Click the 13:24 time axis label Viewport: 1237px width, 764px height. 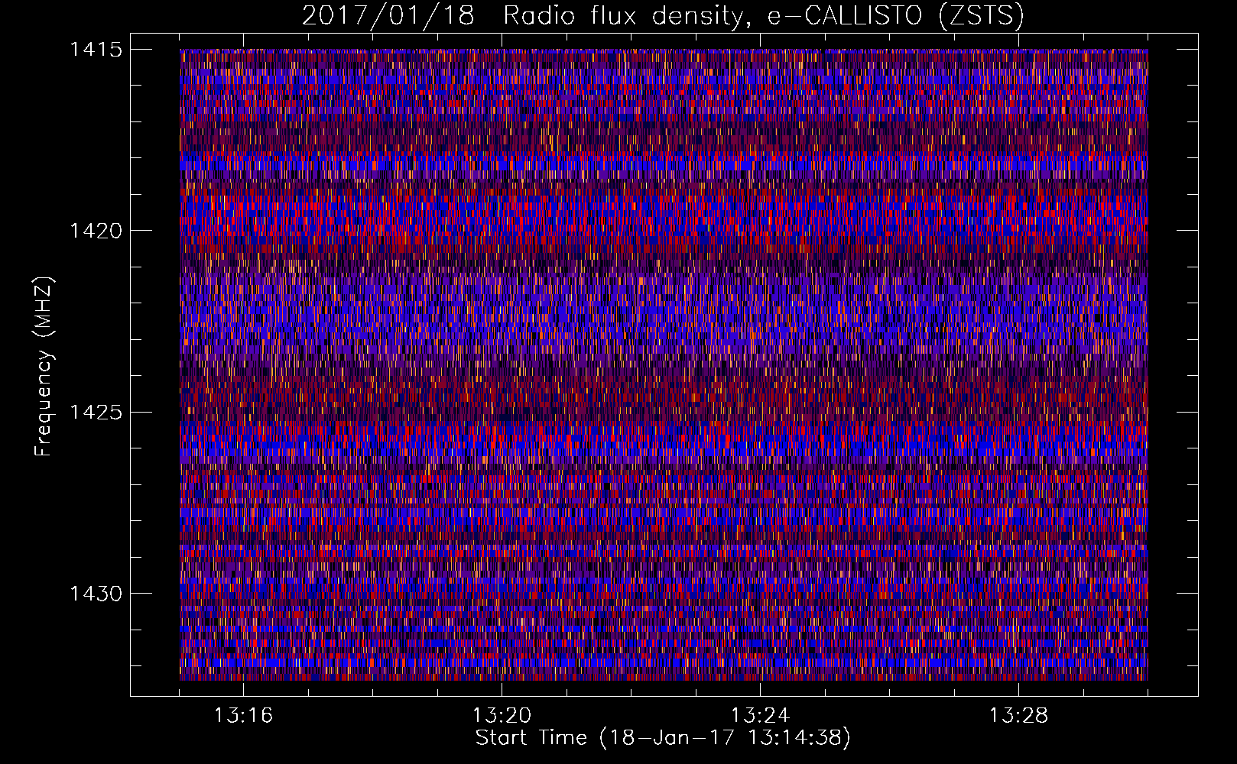(x=760, y=716)
